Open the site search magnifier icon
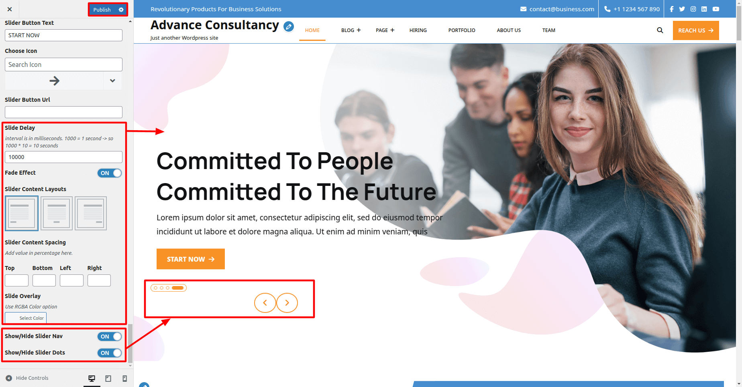Screen dimensions: 742x387 pyautogui.click(x=660, y=30)
